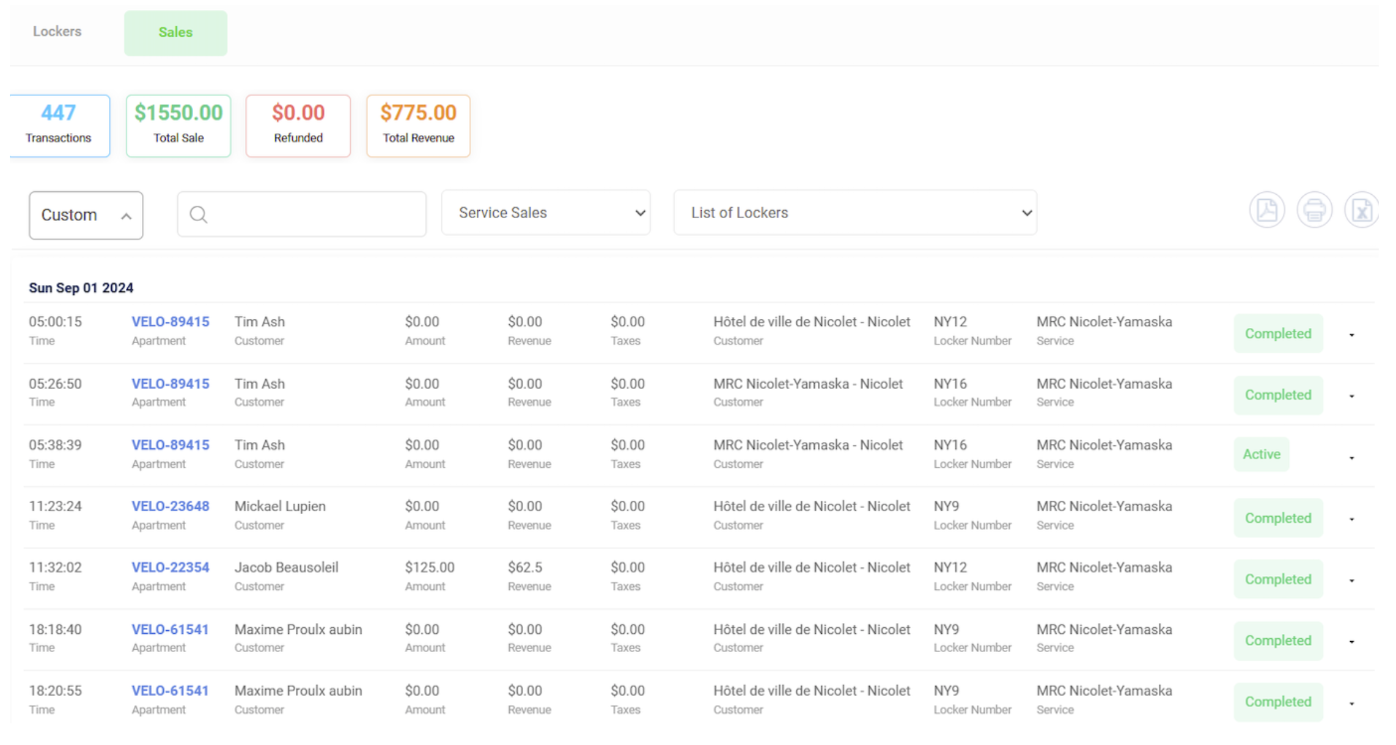Click Completed status for 18:18:40 row

1278,641
